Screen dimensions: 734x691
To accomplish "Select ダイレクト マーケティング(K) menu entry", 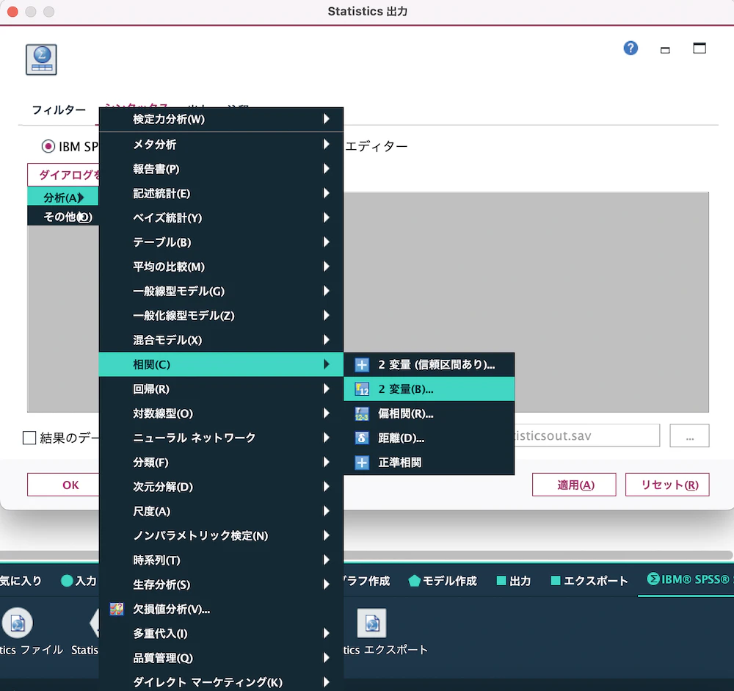I will [221, 682].
